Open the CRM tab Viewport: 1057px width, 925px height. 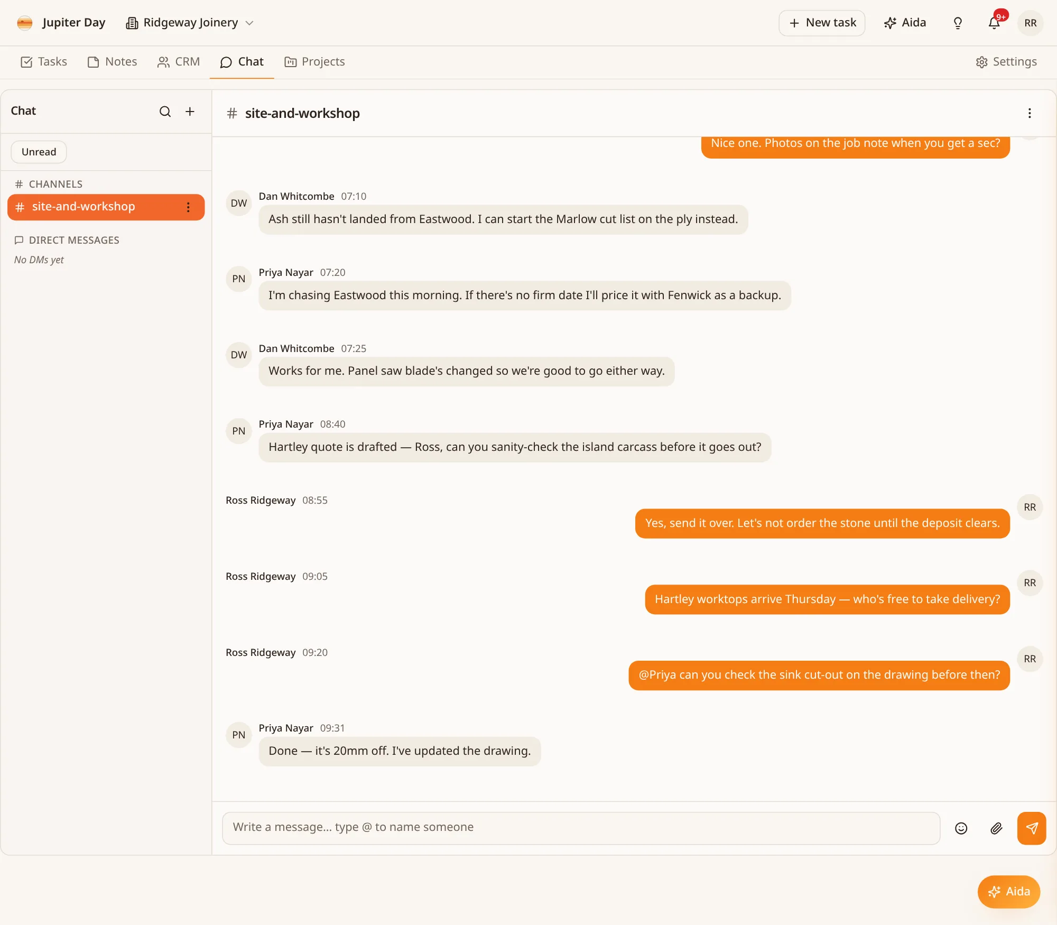point(179,62)
